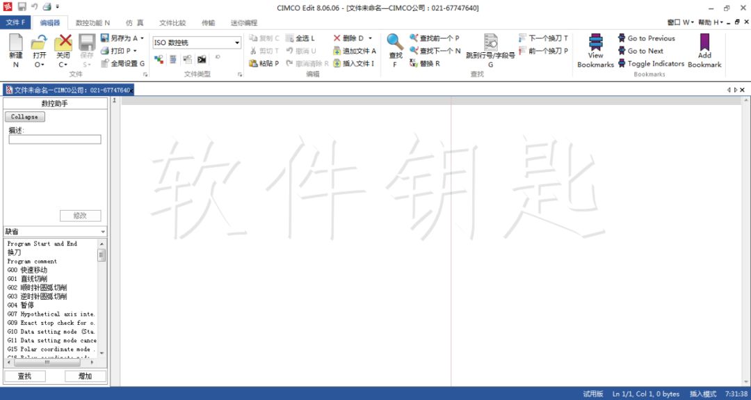Click the 打印 printer icon

point(105,51)
